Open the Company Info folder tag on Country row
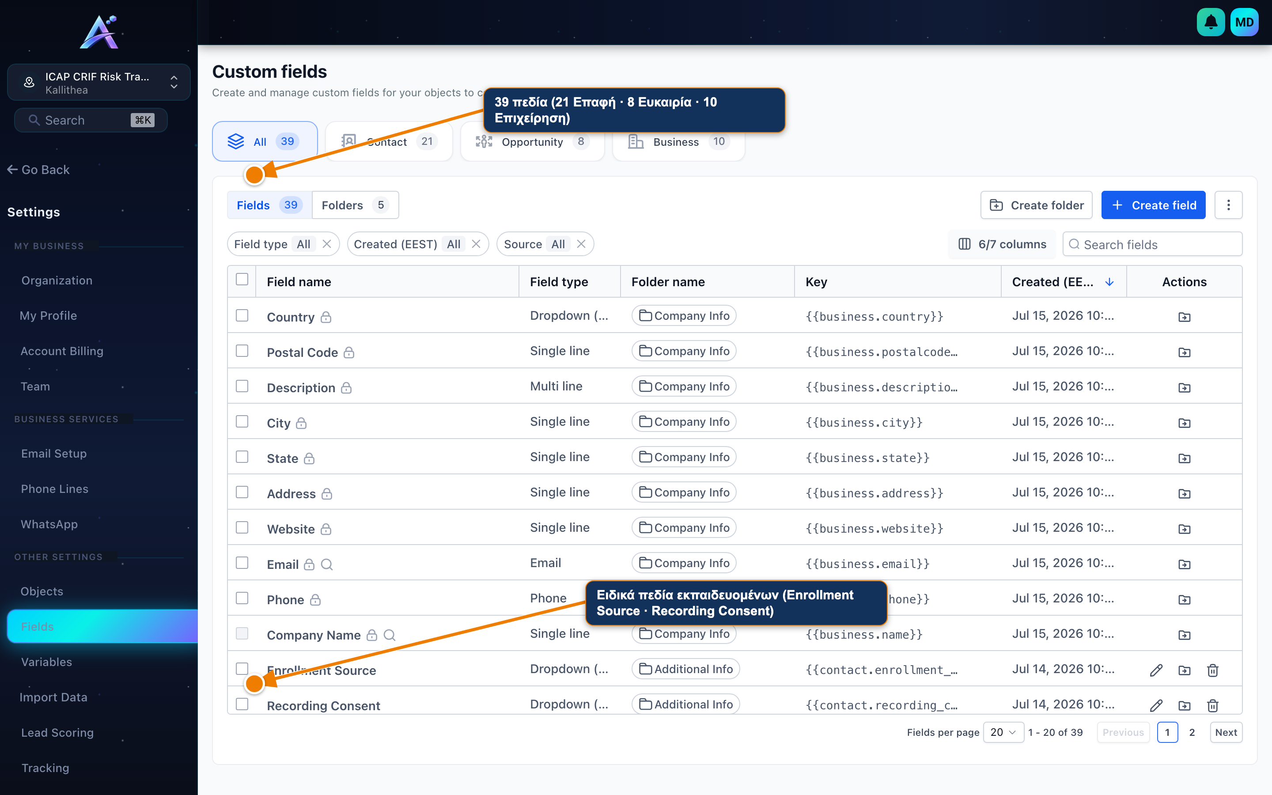Image resolution: width=1272 pixels, height=795 pixels. (684, 315)
